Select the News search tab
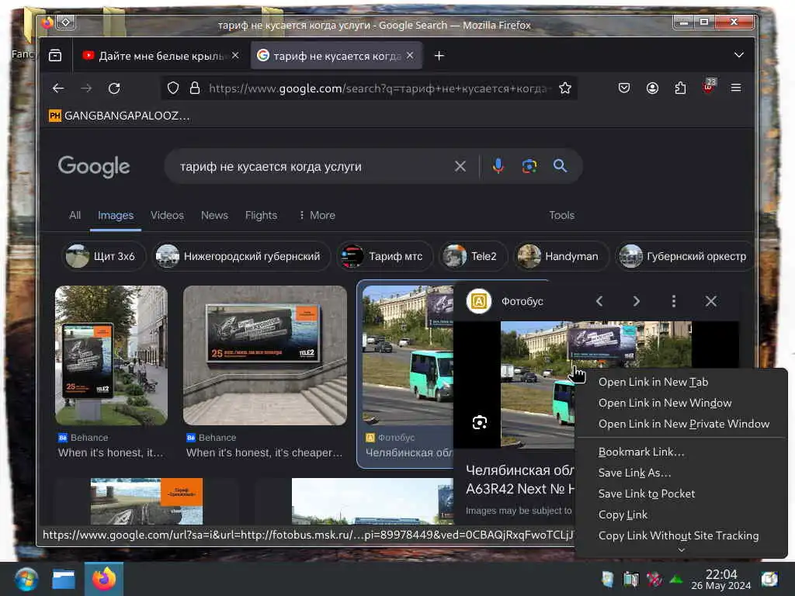The image size is (795, 596). tap(214, 216)
